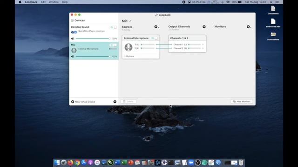
Task: Add a monitor with Monitors plus icon
Action: point(248,27)
